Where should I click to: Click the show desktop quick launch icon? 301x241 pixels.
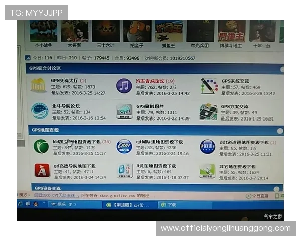point(28,204)
